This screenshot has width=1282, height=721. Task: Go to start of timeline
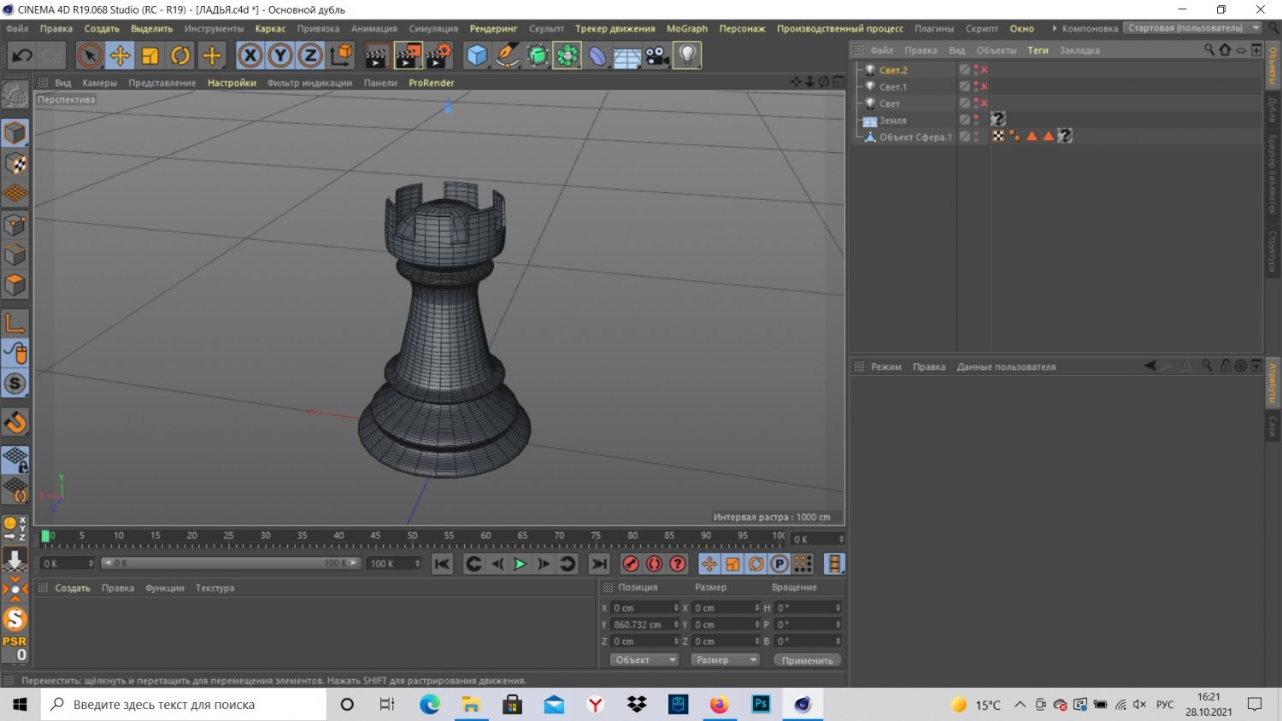point(442,564)
